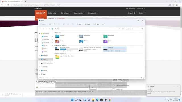Switch to large icons view in status bar

pyautogui.click(x=143, y=78)
